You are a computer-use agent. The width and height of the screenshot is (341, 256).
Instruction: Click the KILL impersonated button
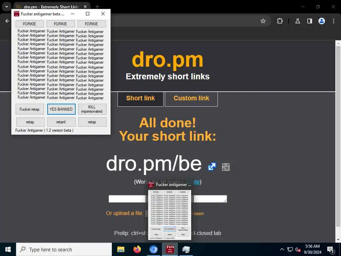92,109
